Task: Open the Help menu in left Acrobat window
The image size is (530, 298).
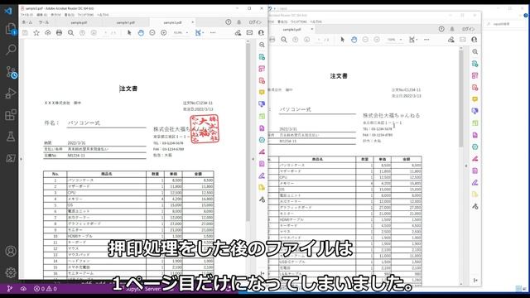Action: (x=103, y=15)
